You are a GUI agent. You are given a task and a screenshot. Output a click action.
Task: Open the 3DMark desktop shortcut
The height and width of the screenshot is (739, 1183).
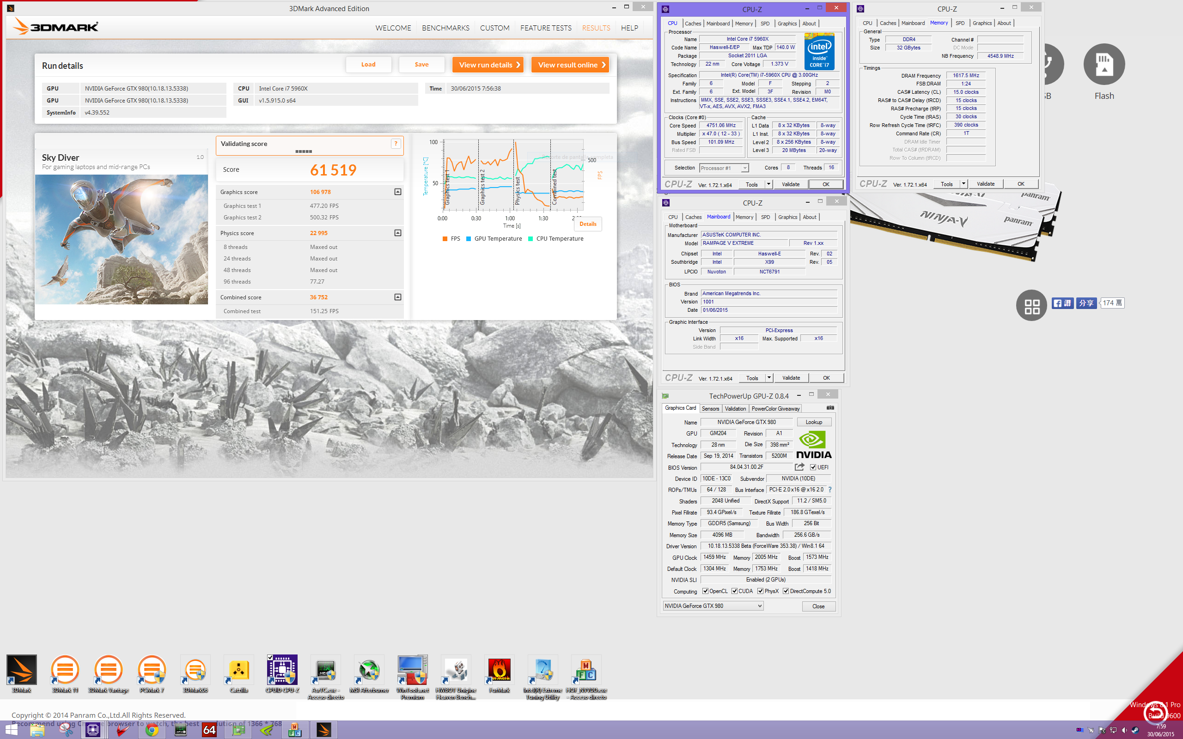click(22, 673)
